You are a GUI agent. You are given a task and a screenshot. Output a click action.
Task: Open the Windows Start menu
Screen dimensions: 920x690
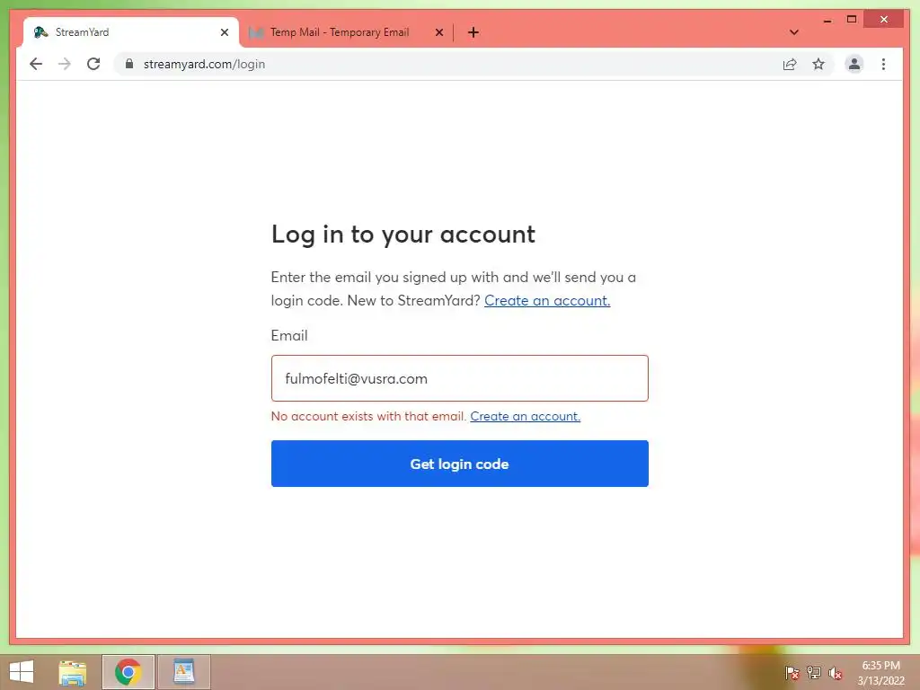(22, 672)
